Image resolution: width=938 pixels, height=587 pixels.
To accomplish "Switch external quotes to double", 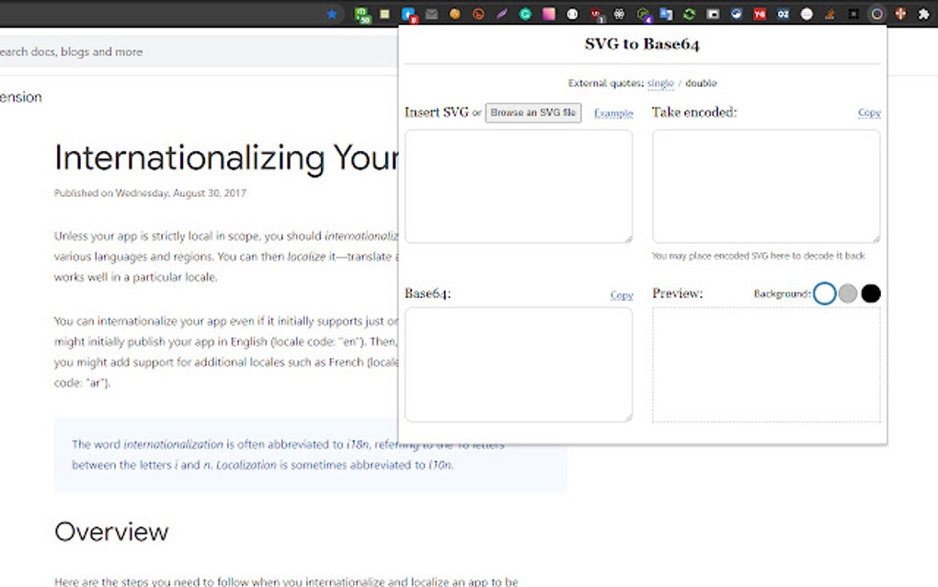I will pyautogui.click(x=701, y=83).
